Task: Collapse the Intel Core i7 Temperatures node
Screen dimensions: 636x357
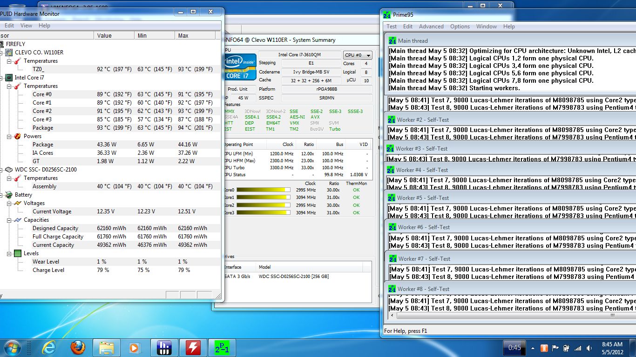Action: (9, 86)
